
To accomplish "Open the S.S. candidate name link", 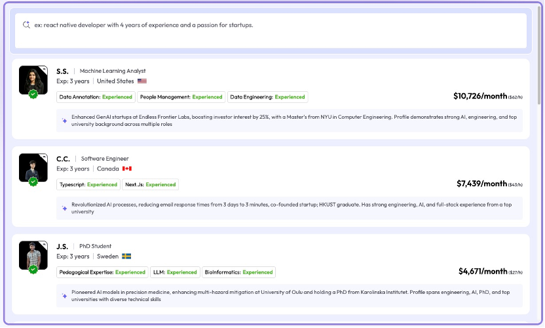I will (62, 71).
